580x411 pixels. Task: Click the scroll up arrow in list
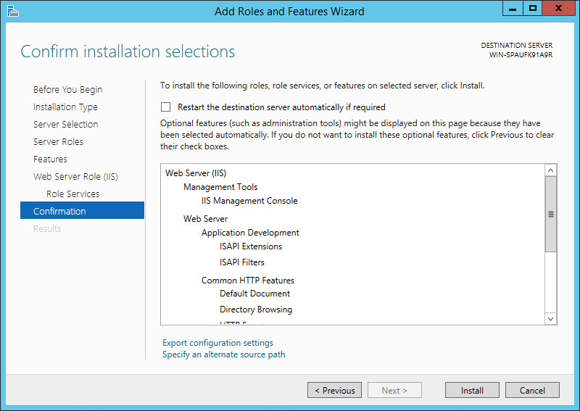[x=550, y=171]
